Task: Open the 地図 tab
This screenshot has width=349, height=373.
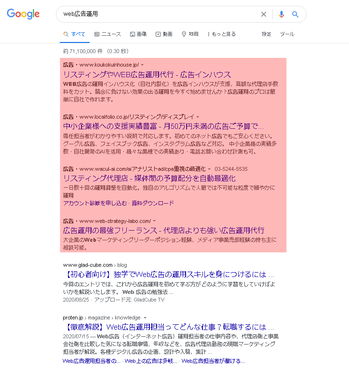Action: 190,34
